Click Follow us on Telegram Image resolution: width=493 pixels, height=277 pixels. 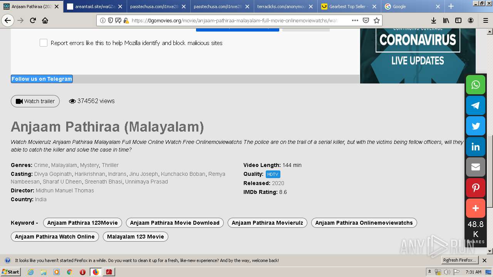tap(42, 79)
